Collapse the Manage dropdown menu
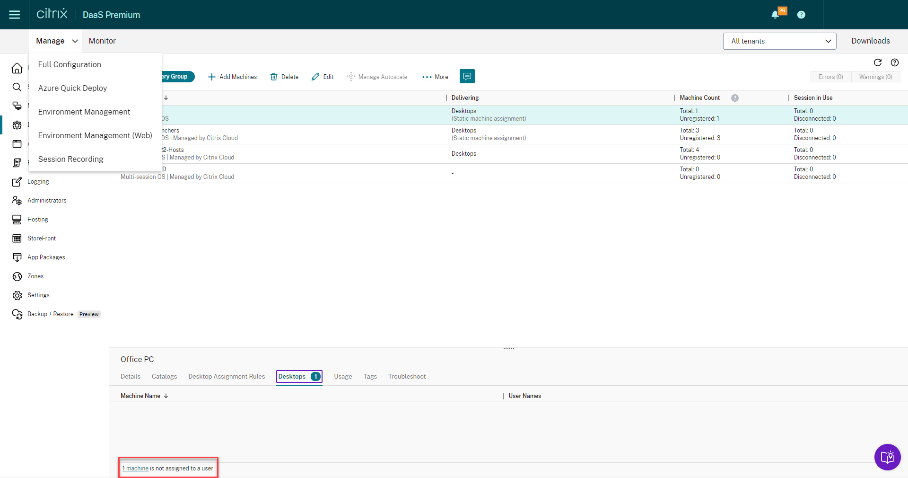 click(56, 41)
